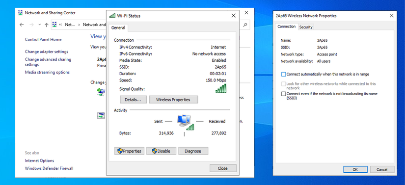Click the IPv6 value No network access
Image resolution: width=405 pixels, height=185 pixels.
click(209, 53)
